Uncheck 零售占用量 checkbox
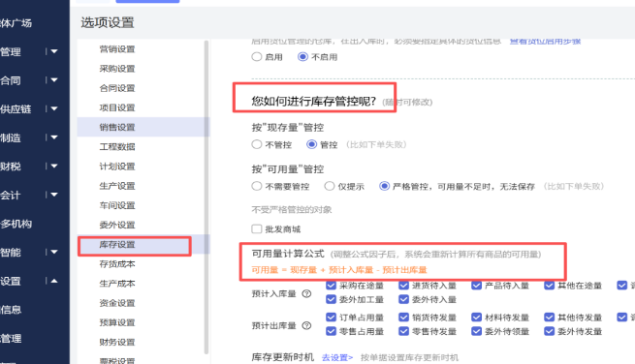Screen dimensions: 635x364 coord(331,331)
